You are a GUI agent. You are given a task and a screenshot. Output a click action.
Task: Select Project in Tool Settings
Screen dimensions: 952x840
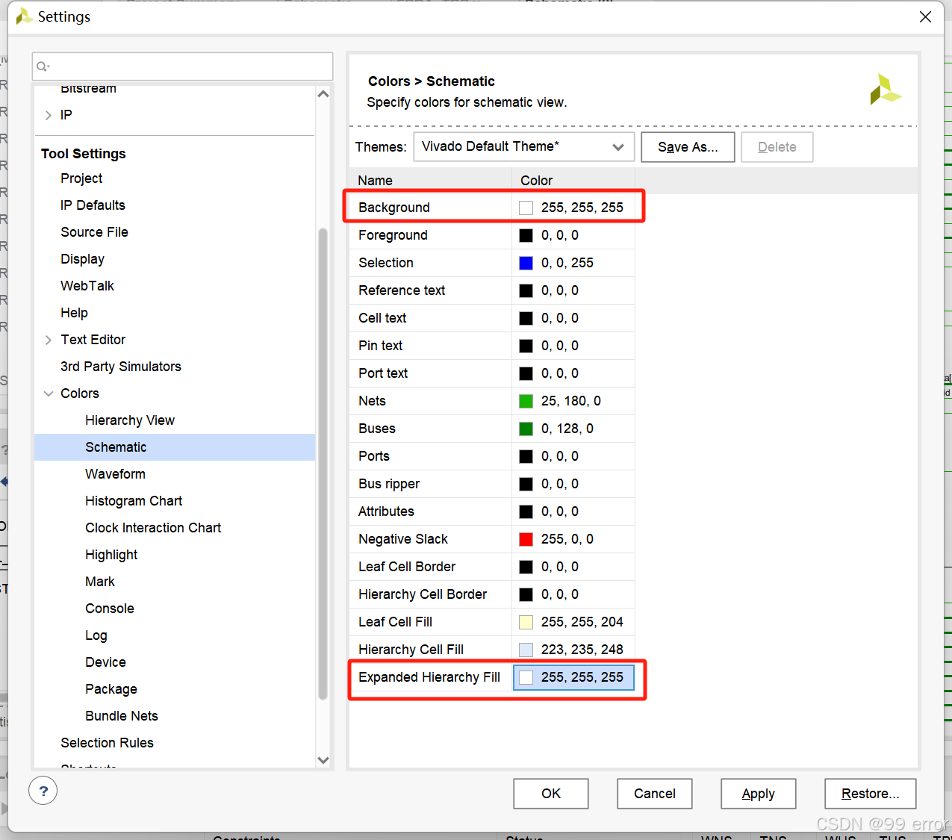(x=81, y=178)
